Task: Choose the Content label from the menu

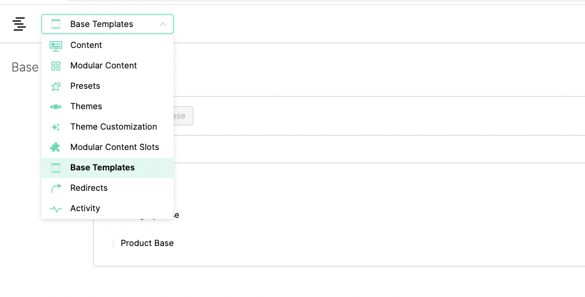Action: click(86, 45)
